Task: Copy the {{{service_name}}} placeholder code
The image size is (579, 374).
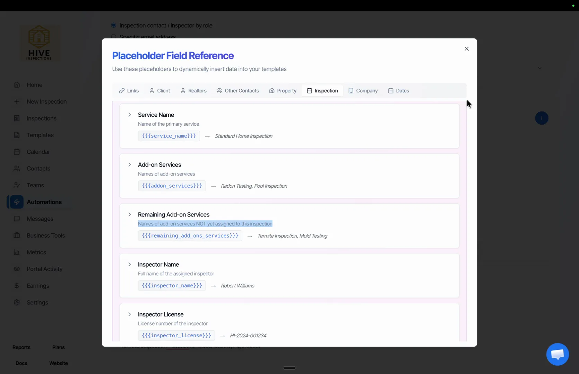Action: coord(169,136)
